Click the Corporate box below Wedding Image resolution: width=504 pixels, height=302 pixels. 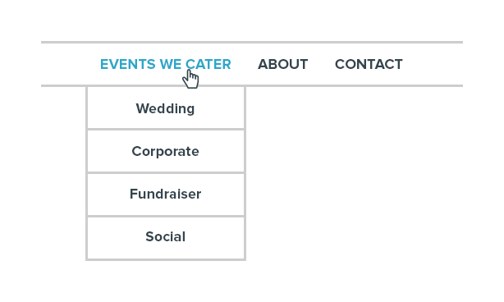pyautogui.click(x=166, y=151)
